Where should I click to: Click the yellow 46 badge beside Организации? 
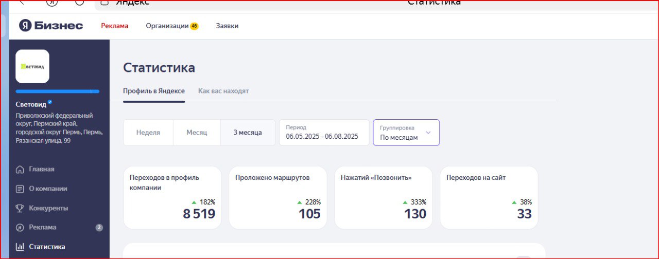[x=194, y=26]
